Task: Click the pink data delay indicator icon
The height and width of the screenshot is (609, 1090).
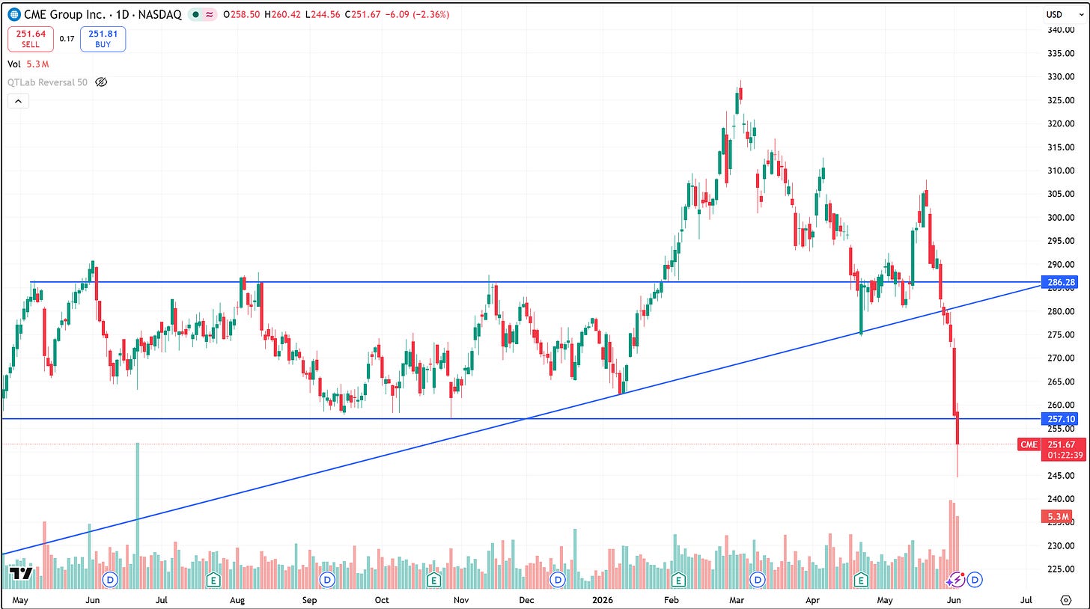Action: tap(209, 14)
